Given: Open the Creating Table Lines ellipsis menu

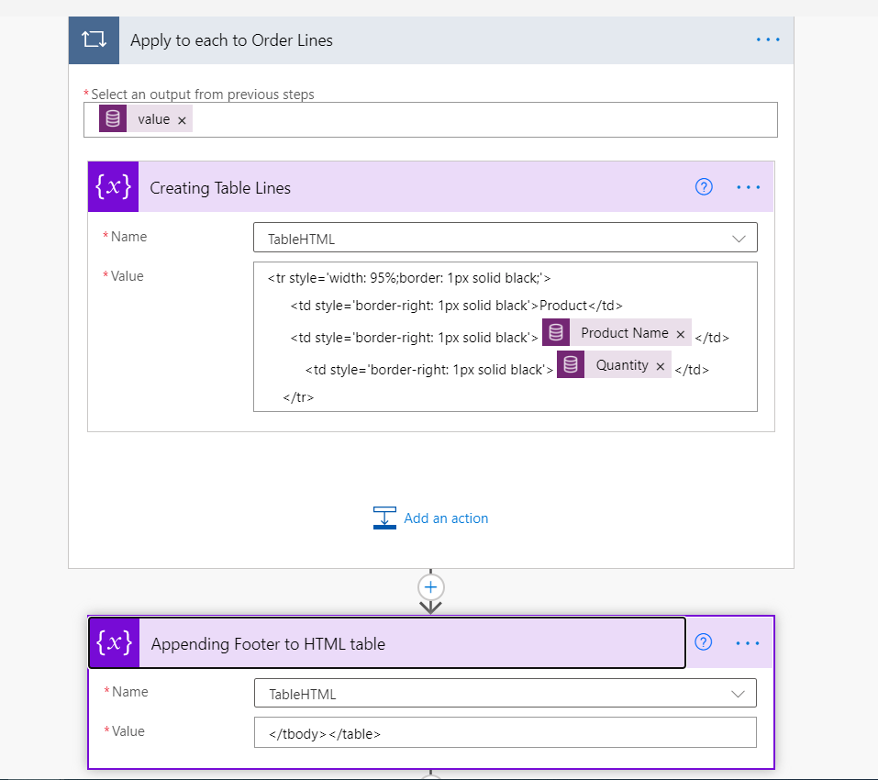Looking at the screenshot, I should click(749, 187).
